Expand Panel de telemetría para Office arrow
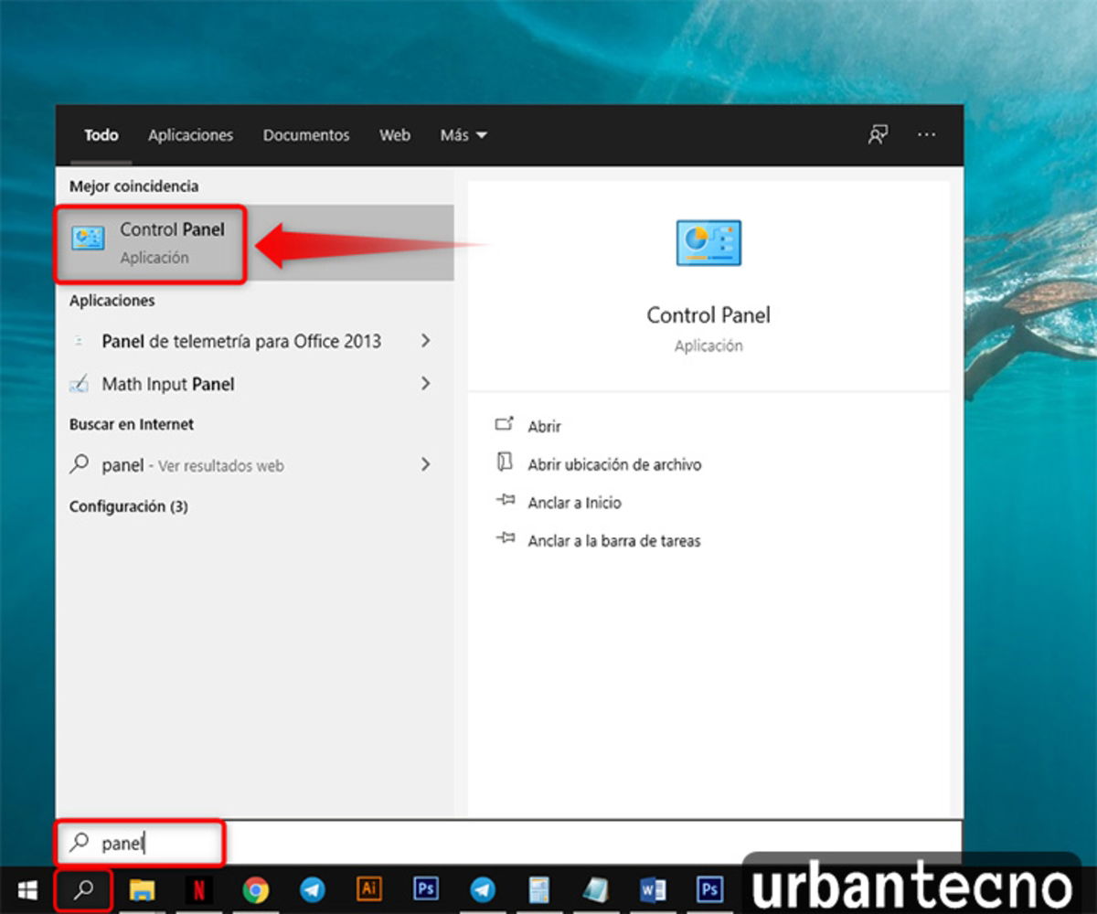The width and height of the screenshot is (1097, 914). click(425, 341)
